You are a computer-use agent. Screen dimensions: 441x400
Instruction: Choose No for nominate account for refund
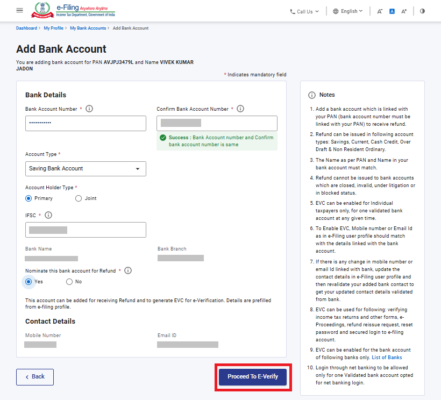[69, 282]
